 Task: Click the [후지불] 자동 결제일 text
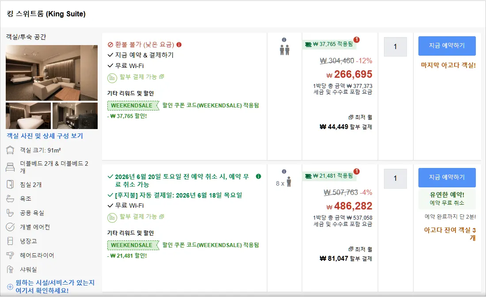(178, 195)
